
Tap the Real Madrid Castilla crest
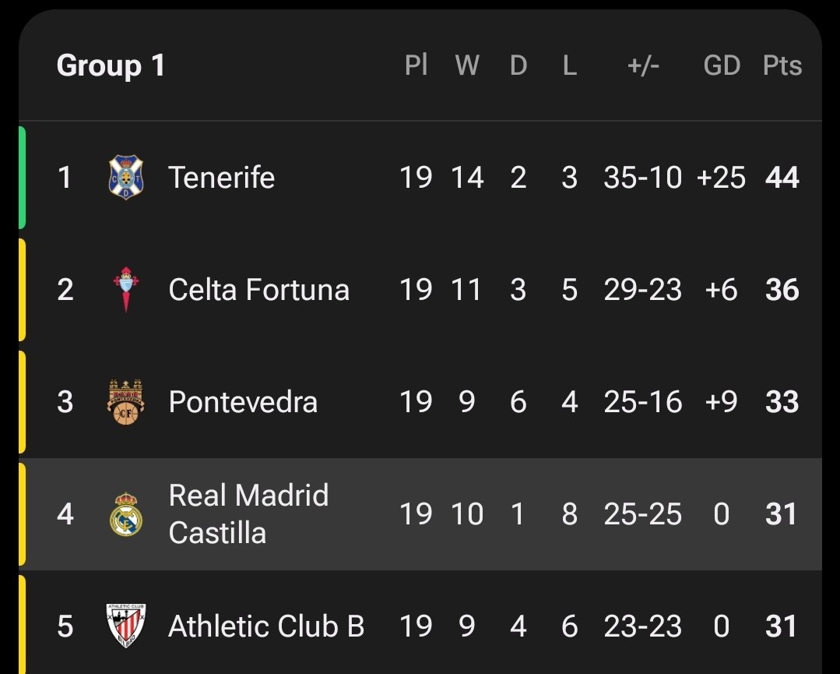(x=125, y=514)
